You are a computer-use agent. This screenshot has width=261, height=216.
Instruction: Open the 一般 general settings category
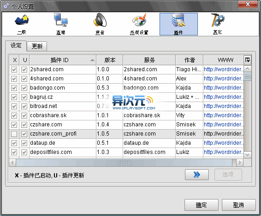coord(22,24)
